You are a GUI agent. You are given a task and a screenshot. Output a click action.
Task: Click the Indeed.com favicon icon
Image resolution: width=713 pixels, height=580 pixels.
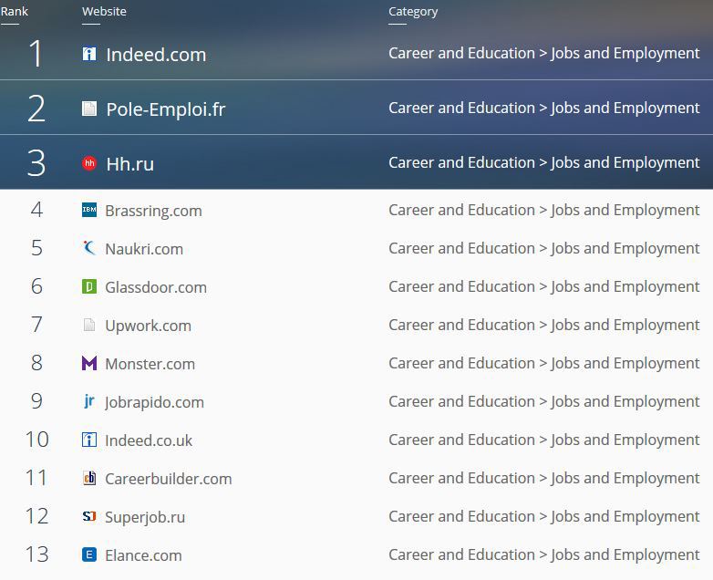89,54
